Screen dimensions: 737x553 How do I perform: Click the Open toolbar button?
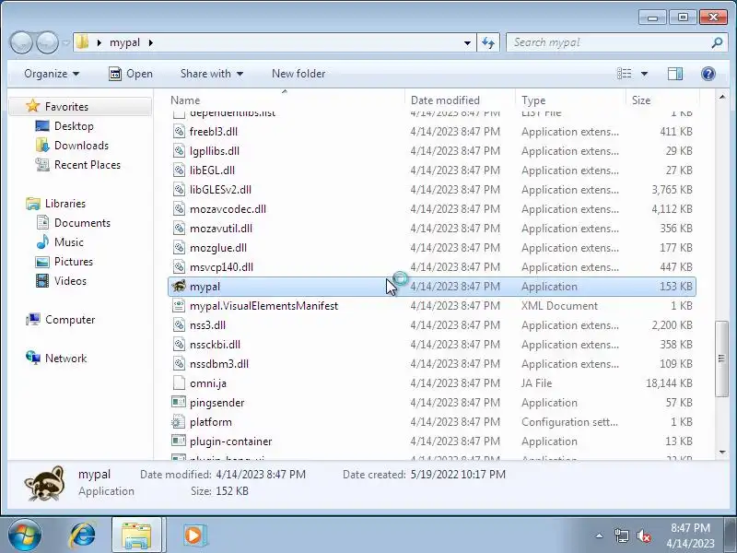tap(131, 74)
